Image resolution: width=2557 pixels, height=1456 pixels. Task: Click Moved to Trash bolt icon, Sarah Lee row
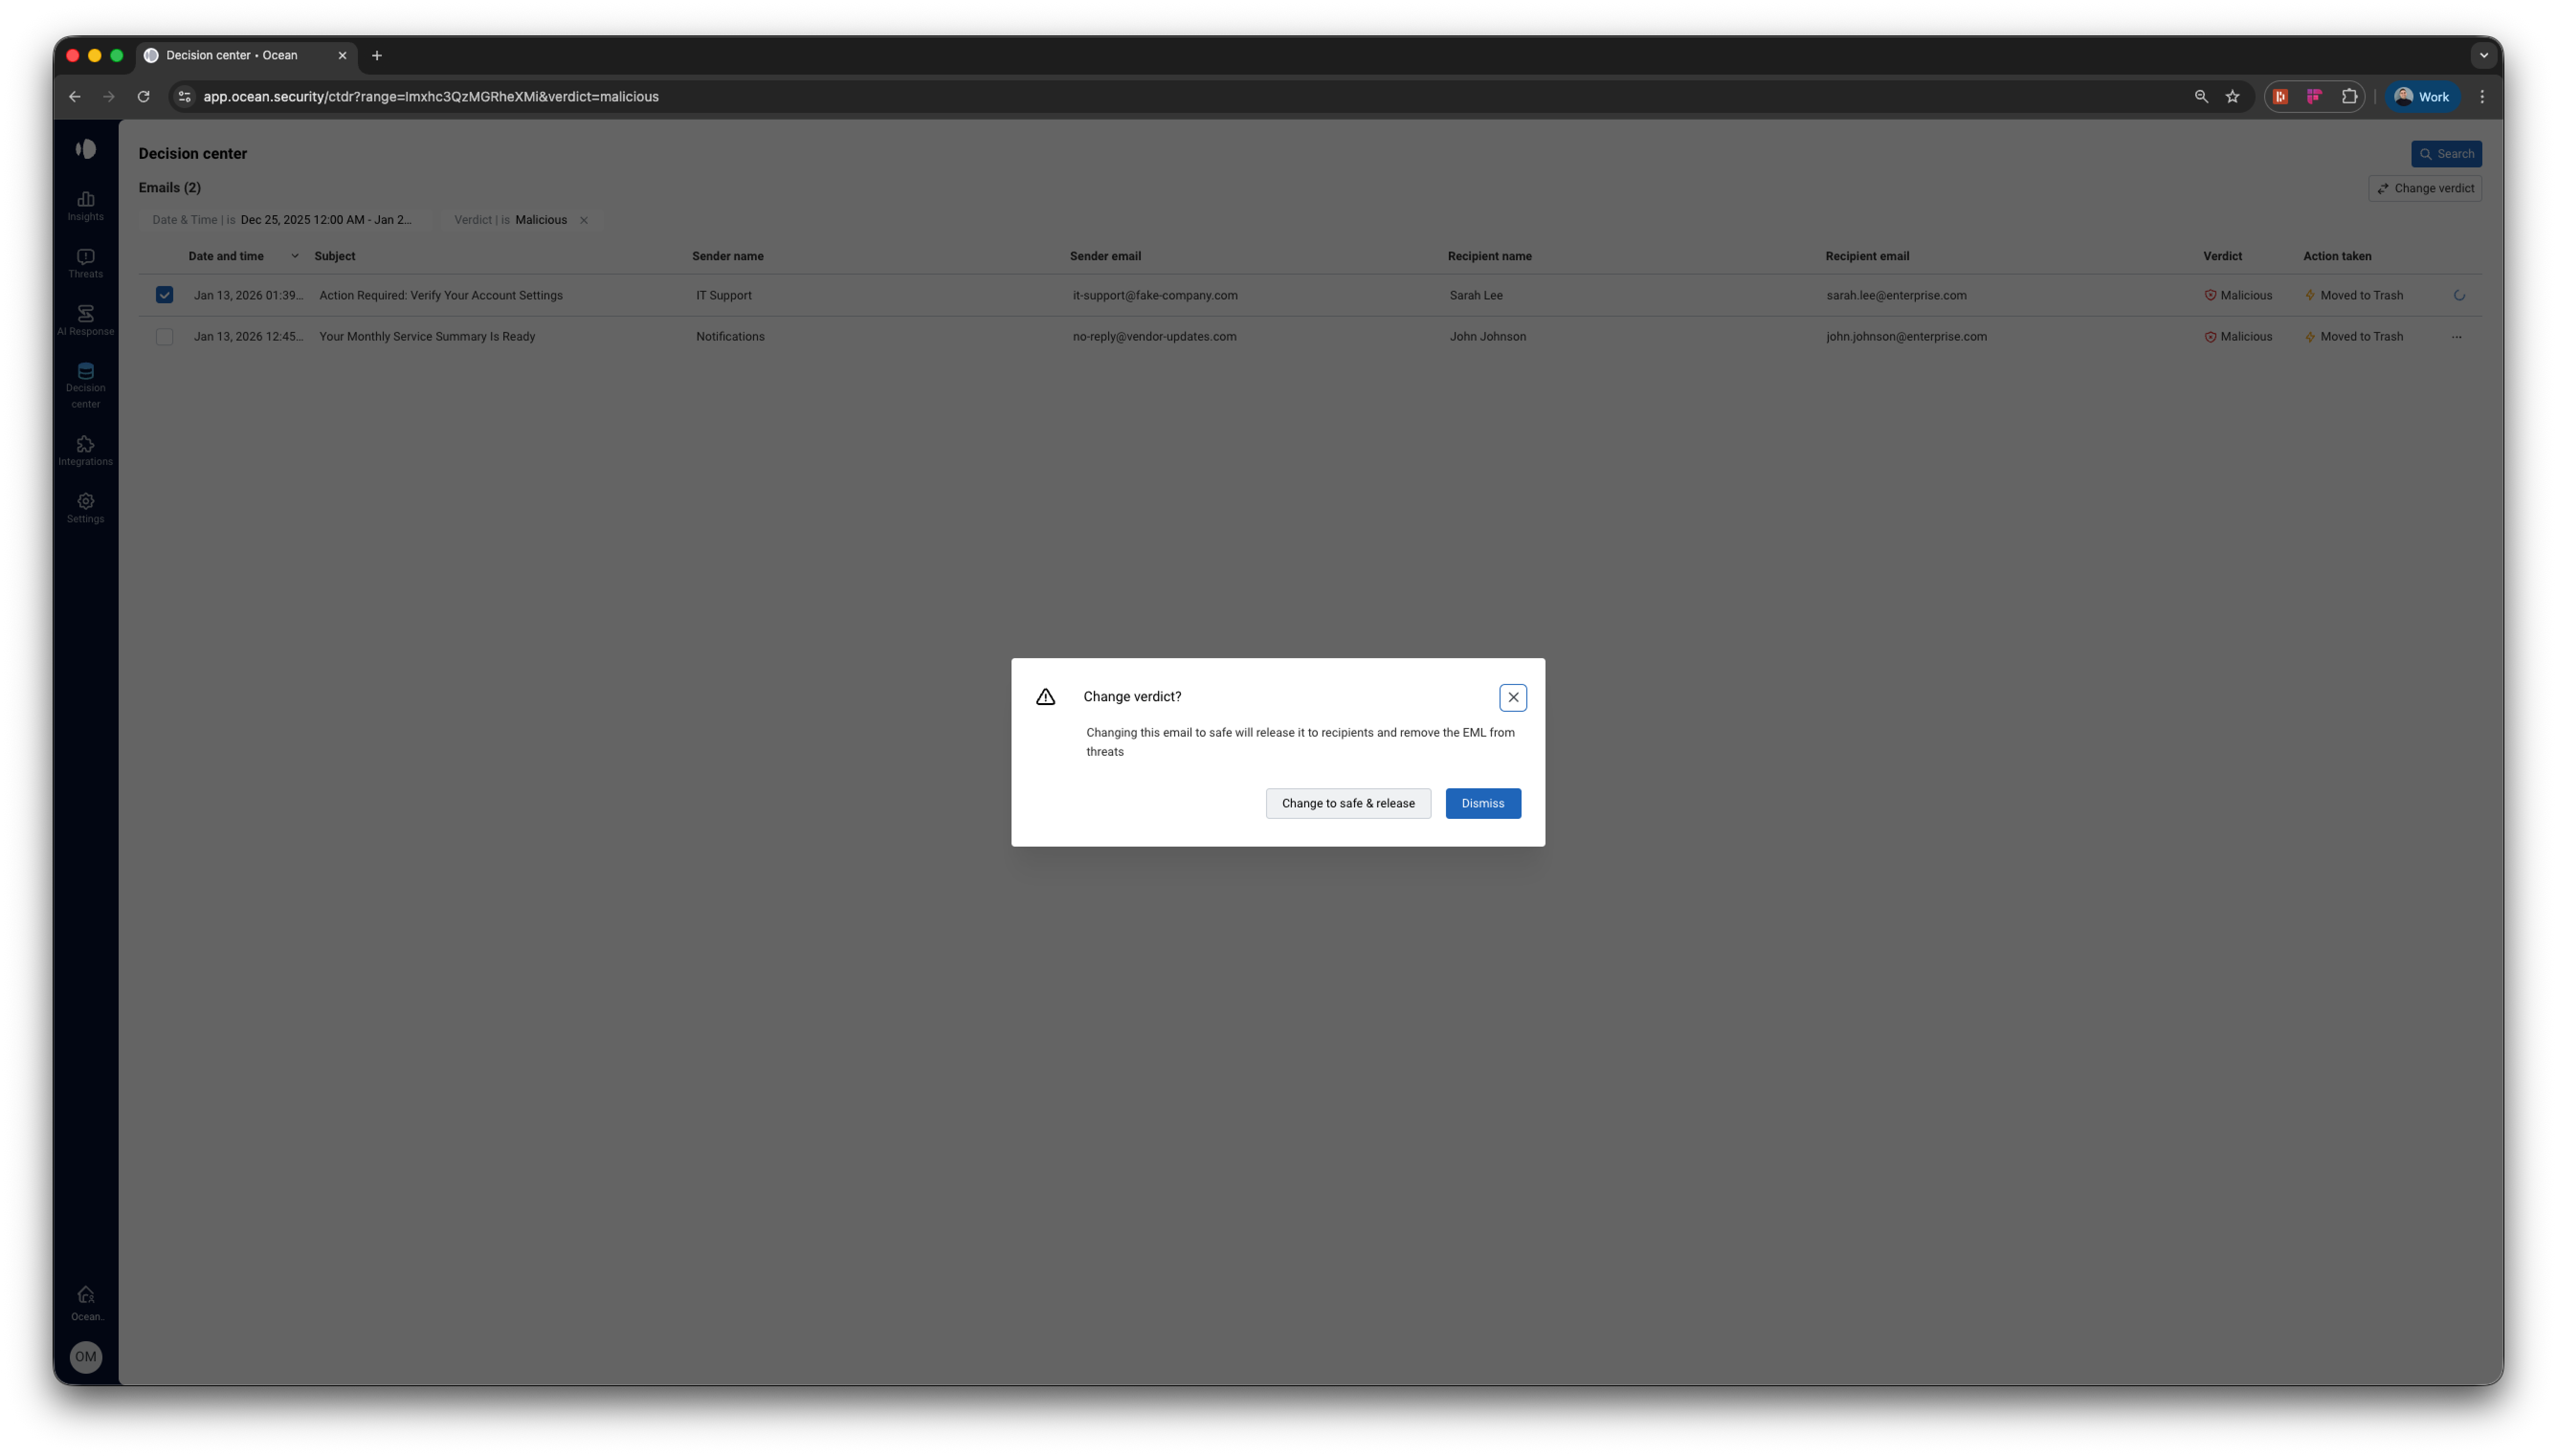[2309, 295]
